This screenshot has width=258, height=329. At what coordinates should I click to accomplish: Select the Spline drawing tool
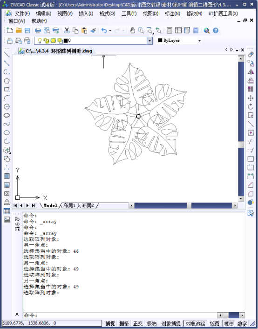pyautogui.click(x=7, y=124)
